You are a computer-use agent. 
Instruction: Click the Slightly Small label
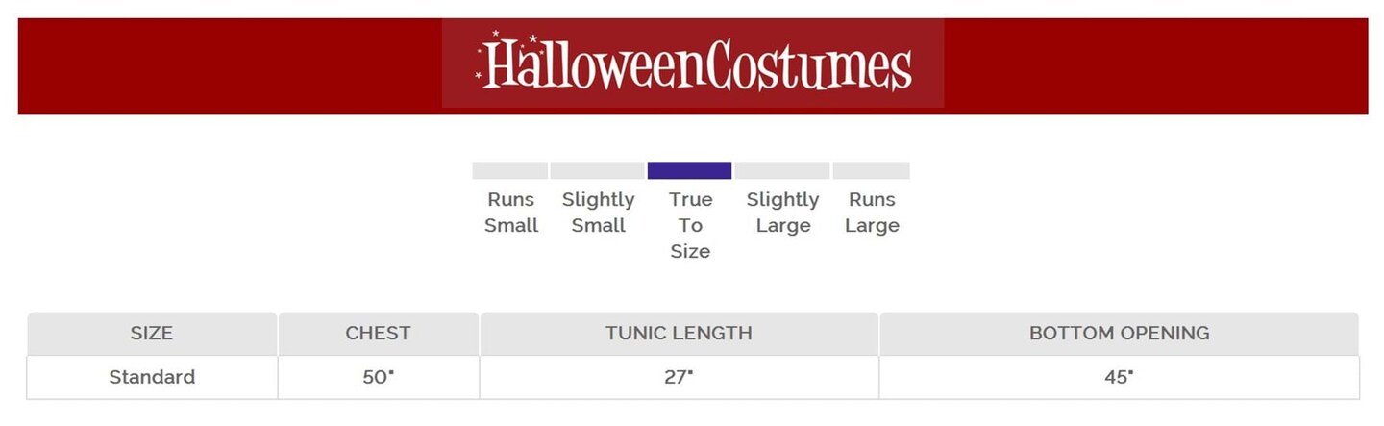[x=598, y=213]
